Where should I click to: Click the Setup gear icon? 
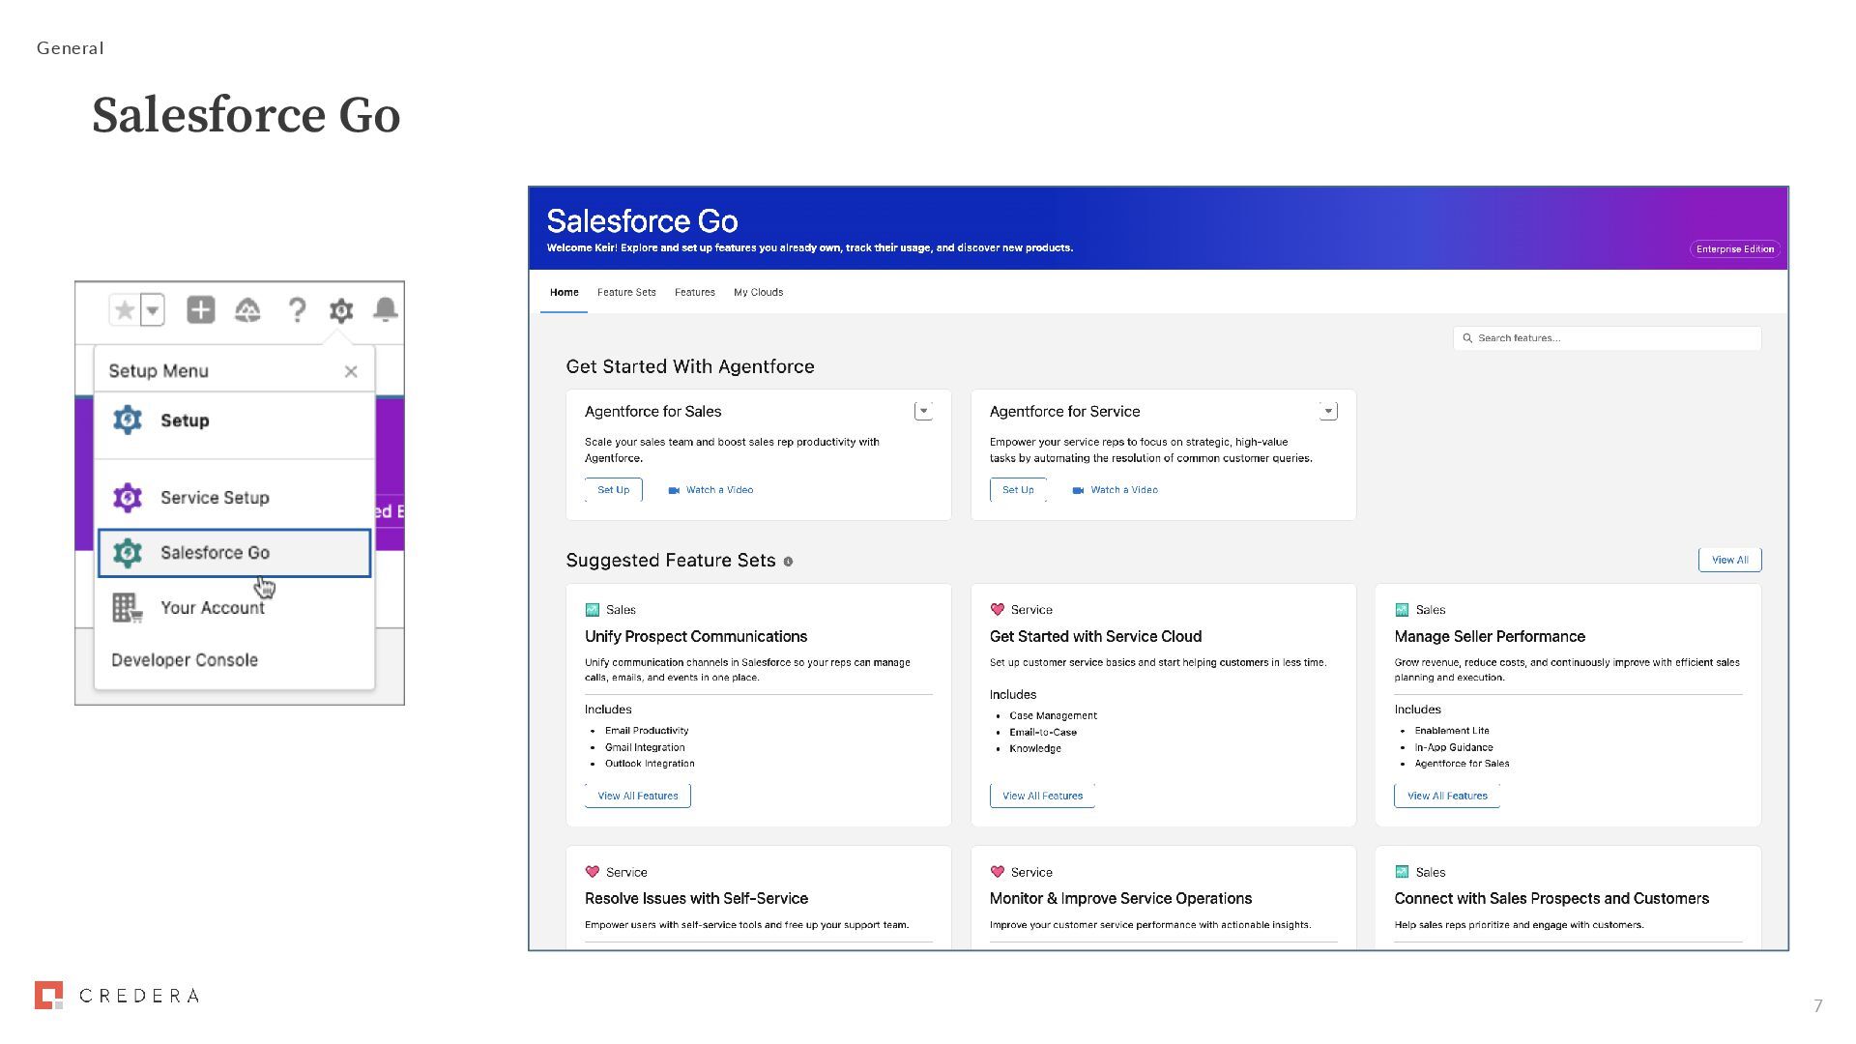(341, 310)
